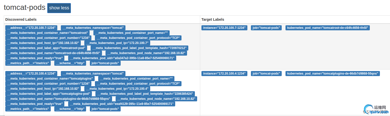The image size is (390, 116).
Task: Click instance="172.20.100.4:1234" target label
Action: (224, 74)
